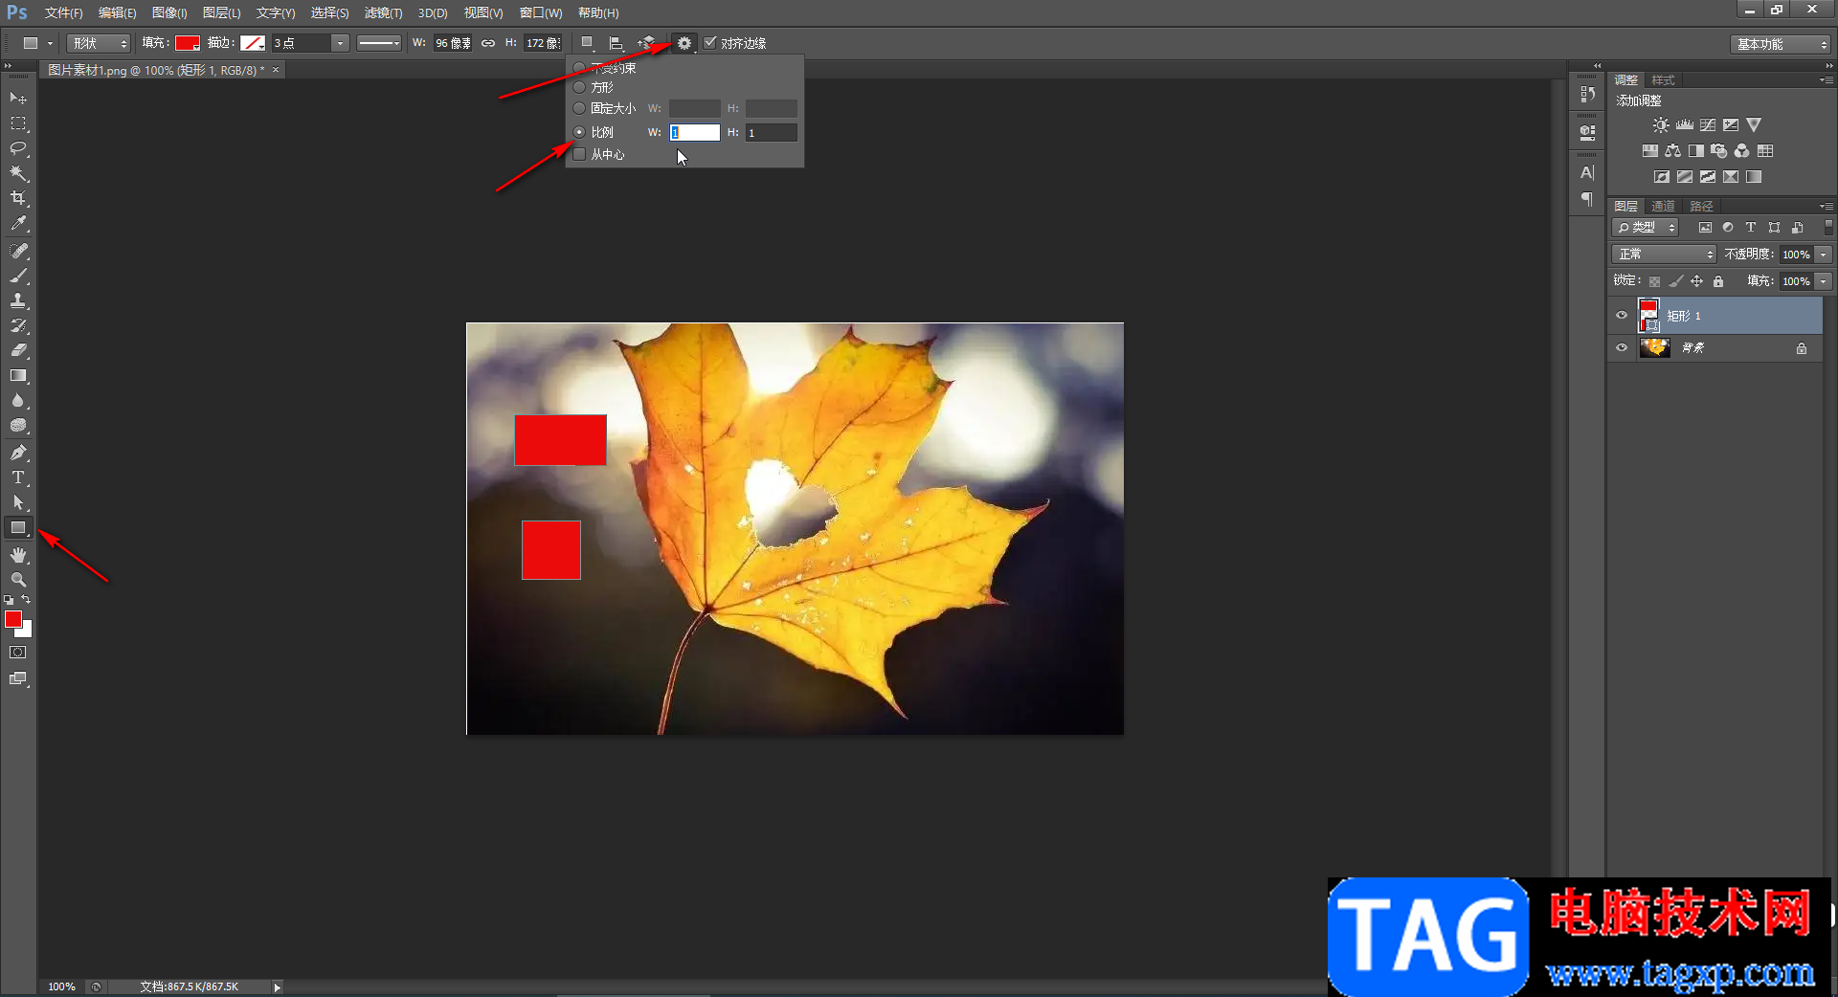This screenshot has height=997, width=1838.
Task: Select the Hand tool
Action: coord(18,555)
